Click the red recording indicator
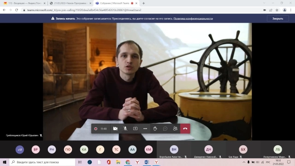The height and width of the screenshot is (166, 295). click(x=95, y=129)
